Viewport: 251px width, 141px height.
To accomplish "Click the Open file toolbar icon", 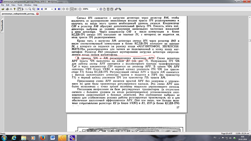I will [3, 9].
